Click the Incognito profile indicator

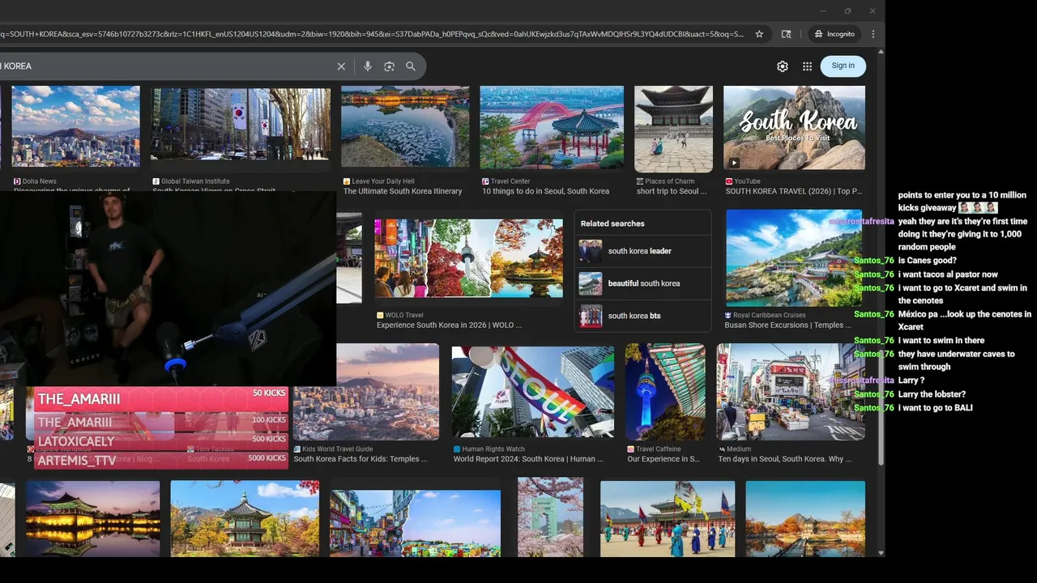pos(834,34)
